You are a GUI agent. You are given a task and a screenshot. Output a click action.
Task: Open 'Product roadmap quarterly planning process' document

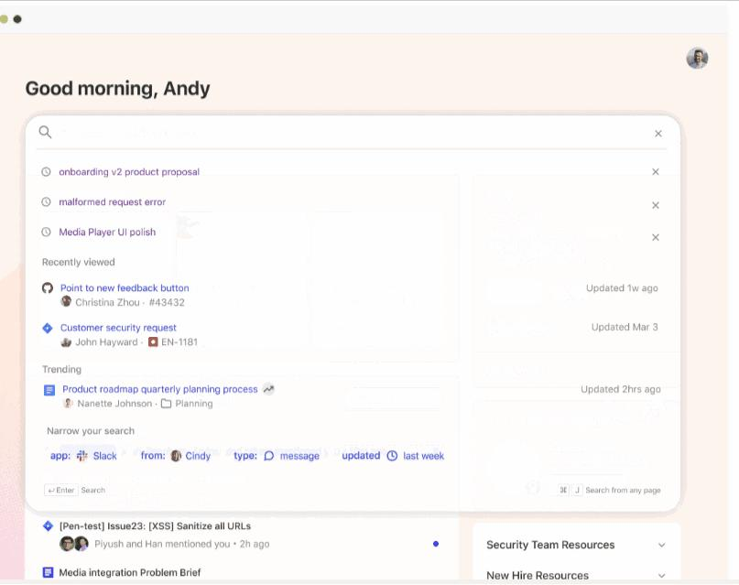point(160,389)
